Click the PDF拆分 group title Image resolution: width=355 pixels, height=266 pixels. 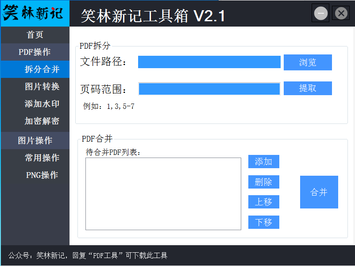(95, 46)
